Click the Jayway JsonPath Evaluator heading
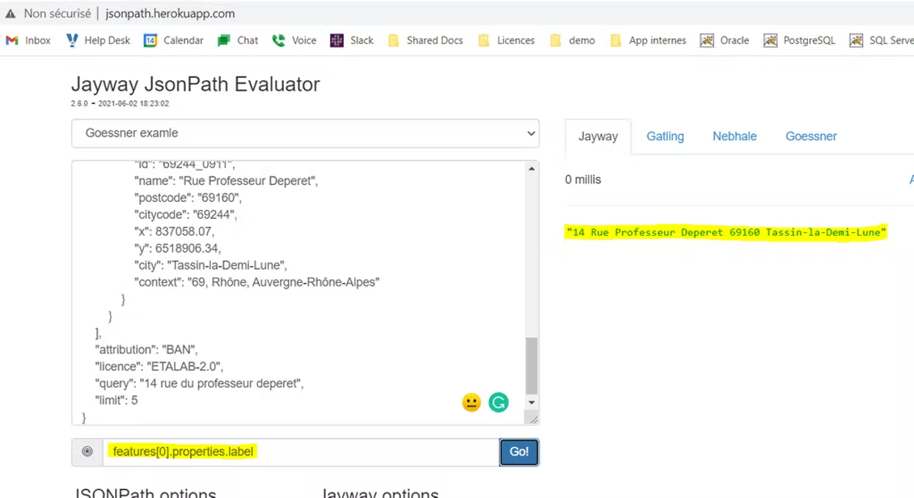This screenshot has width=914, height=498. (195, 84)
